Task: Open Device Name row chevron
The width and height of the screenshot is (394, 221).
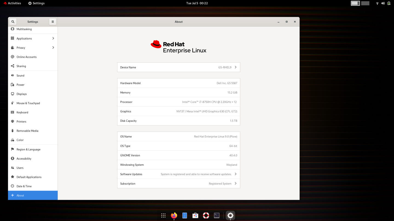Action: (236, 67)
